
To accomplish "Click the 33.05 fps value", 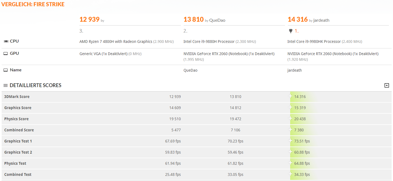I will (236, 174).
